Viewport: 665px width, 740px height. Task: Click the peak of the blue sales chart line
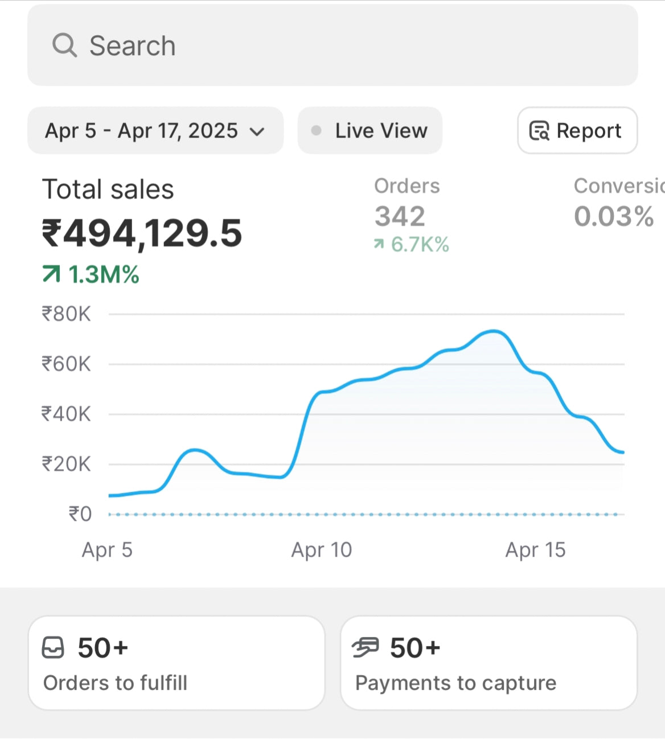494,331
